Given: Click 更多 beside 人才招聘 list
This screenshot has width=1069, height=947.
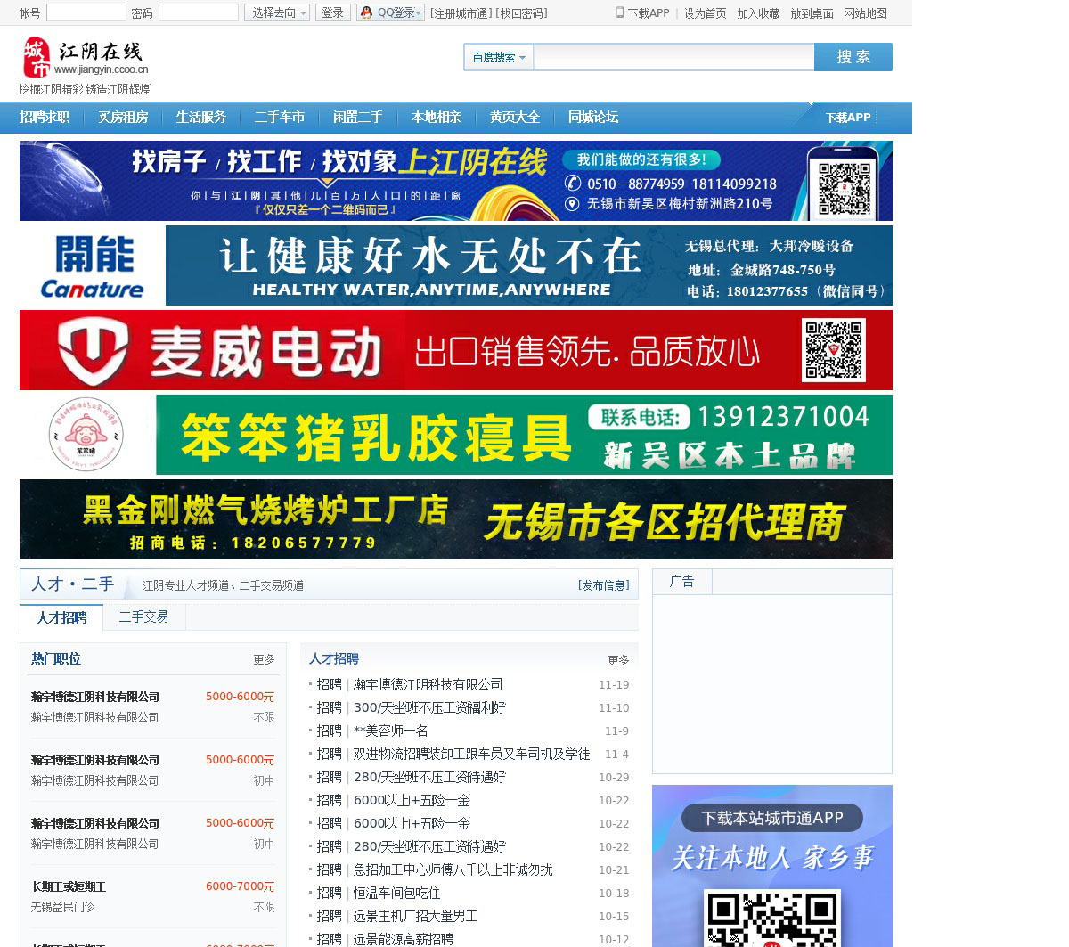Looking at the screenshot, I should [618, 661].
